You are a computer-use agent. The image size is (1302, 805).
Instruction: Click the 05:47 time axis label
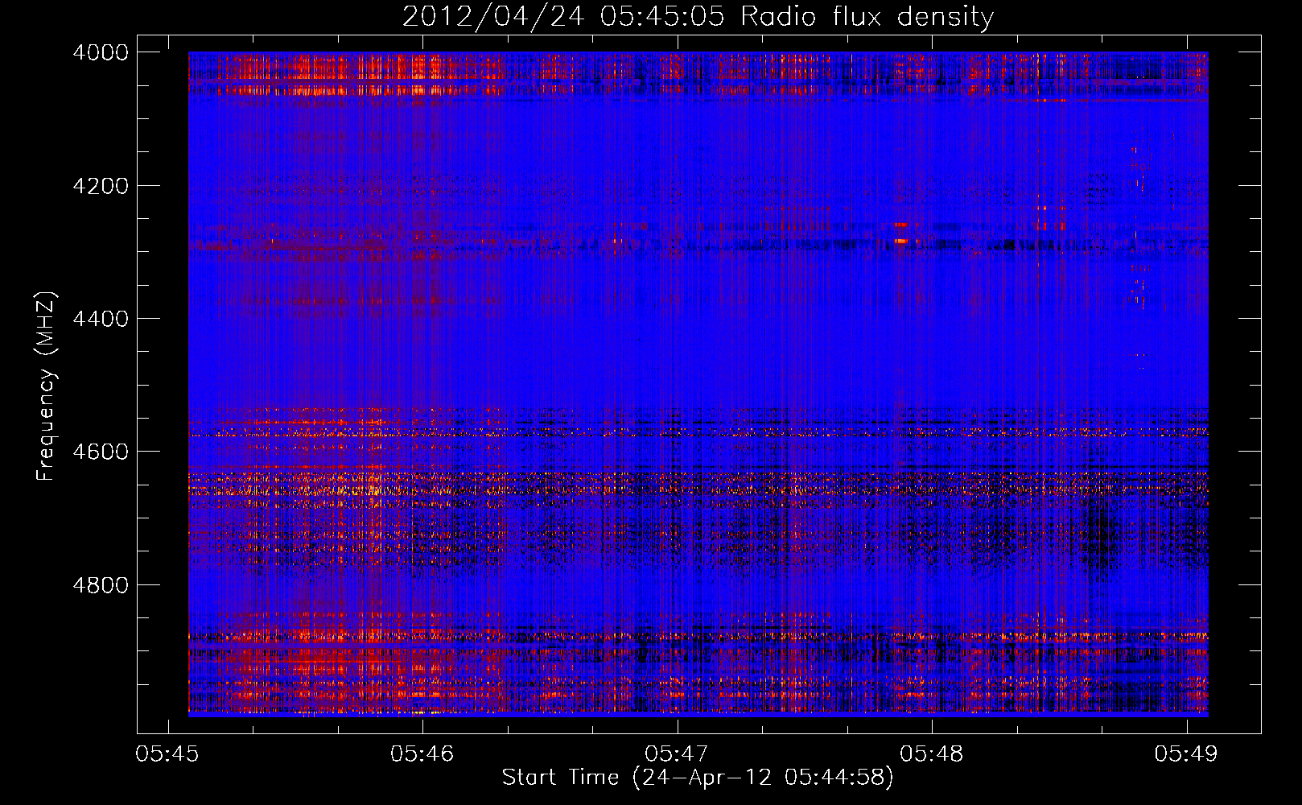677,754
